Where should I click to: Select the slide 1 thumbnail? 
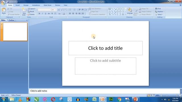point(15,31)
